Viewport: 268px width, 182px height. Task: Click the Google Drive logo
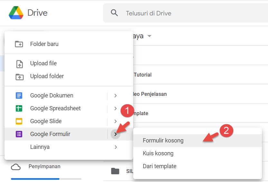(16, 13)
